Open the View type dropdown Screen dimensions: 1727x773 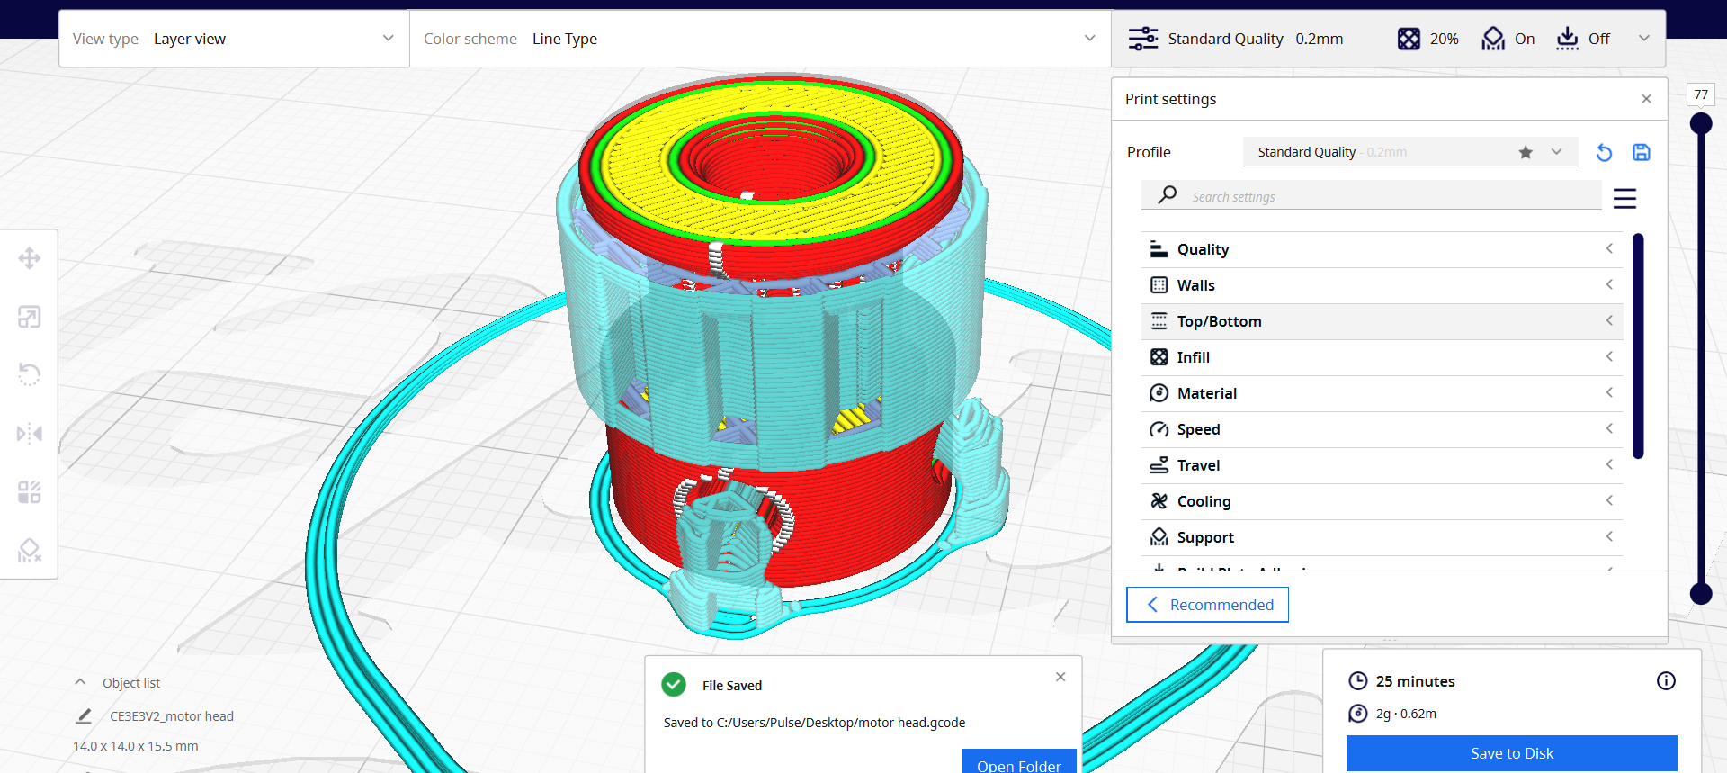[234, 39]
